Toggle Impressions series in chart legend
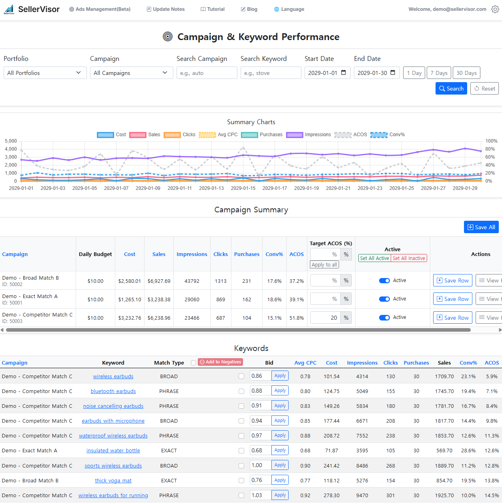Image resolution: width=502 pixels, height=504 pixels. click(x=309, y=135)
